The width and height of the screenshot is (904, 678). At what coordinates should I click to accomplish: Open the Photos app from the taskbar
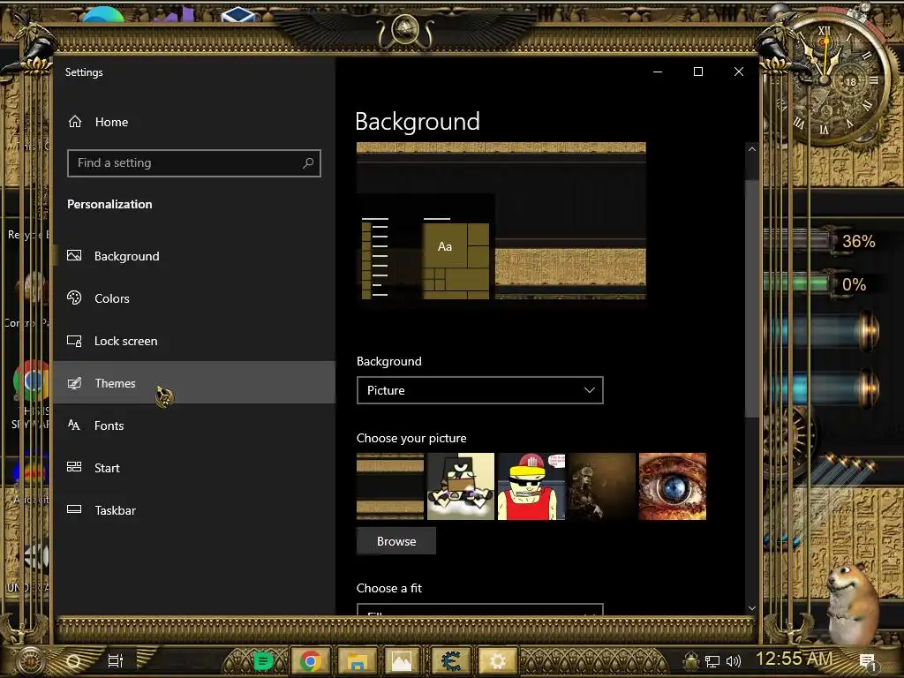click(x=402, y=660)
